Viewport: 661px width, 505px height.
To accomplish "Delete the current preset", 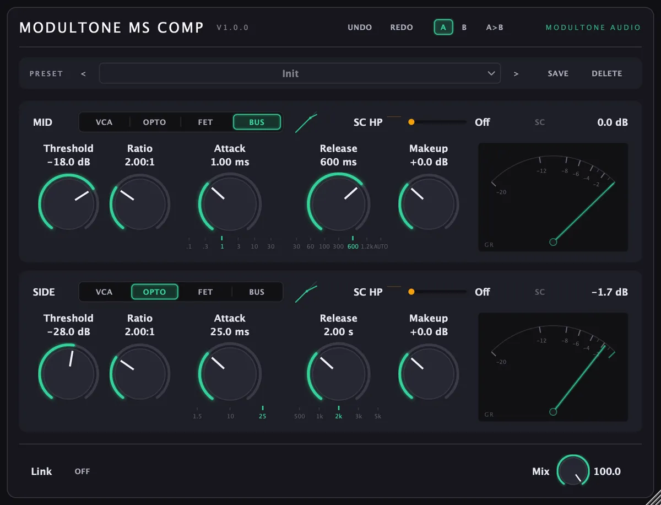I will pyautogui.click(x=607, y=73).
